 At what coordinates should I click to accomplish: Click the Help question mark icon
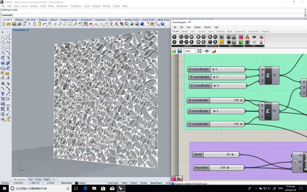click(x=162, y=24)
